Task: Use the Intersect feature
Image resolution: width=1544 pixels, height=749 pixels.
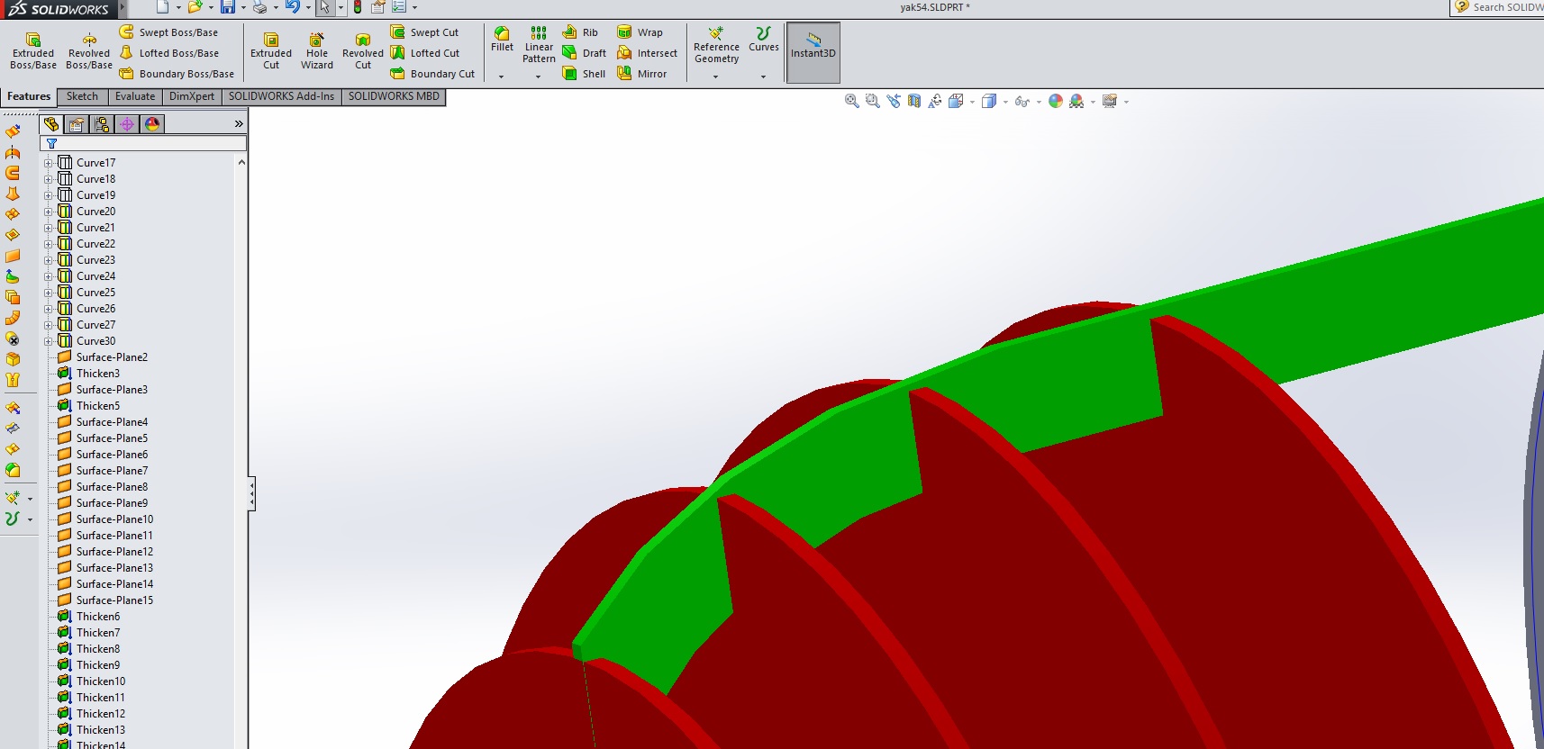Action: (647, 53)
